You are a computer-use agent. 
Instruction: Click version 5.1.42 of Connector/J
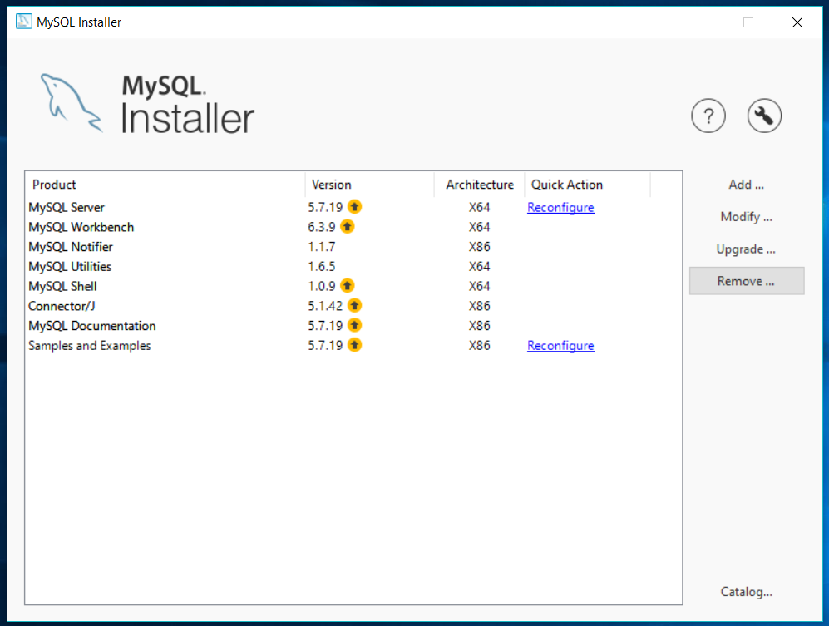click(325, 306)
